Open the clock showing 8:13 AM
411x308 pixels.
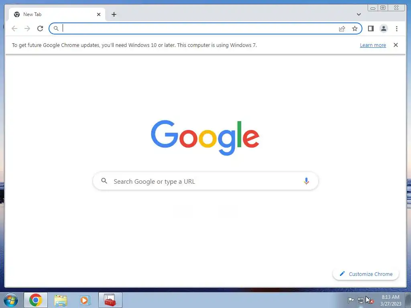(x=391, y=300)
